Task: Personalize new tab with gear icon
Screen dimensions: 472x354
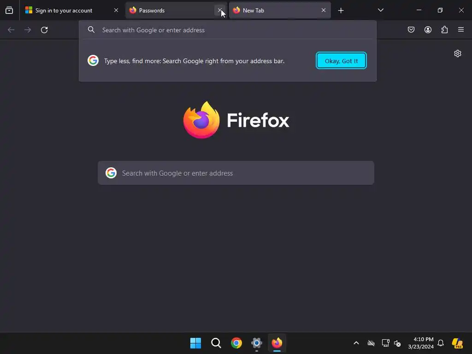Action: tap(458, 53)
